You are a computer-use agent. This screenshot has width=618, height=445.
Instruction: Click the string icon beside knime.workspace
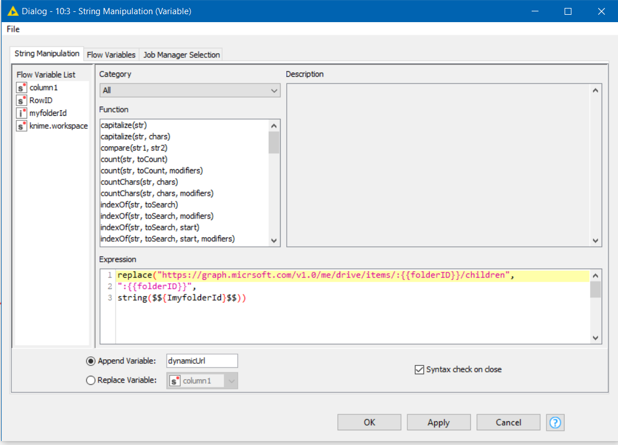point(21,126)
